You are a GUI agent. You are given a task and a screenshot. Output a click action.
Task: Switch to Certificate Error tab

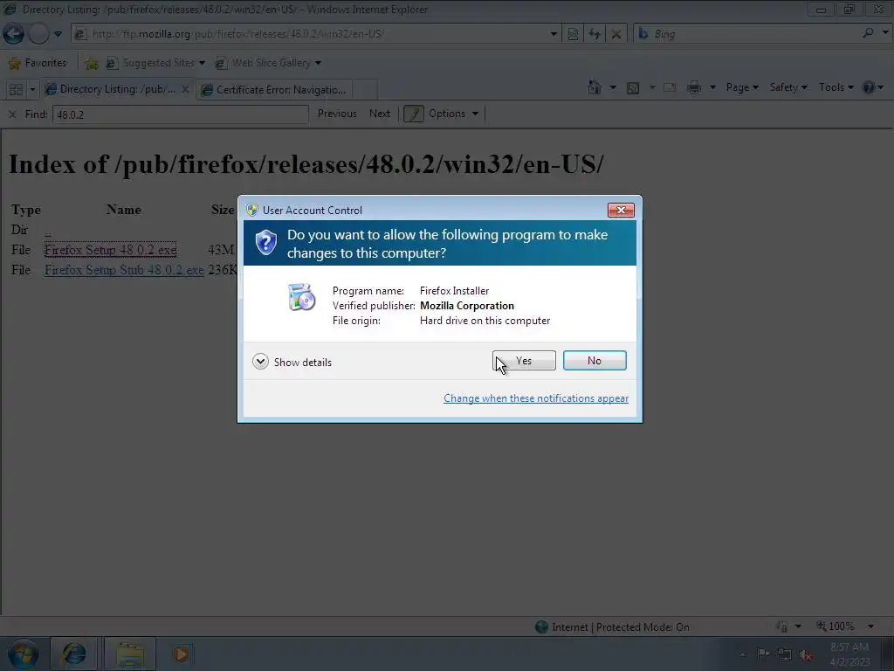tap(274, 90)
